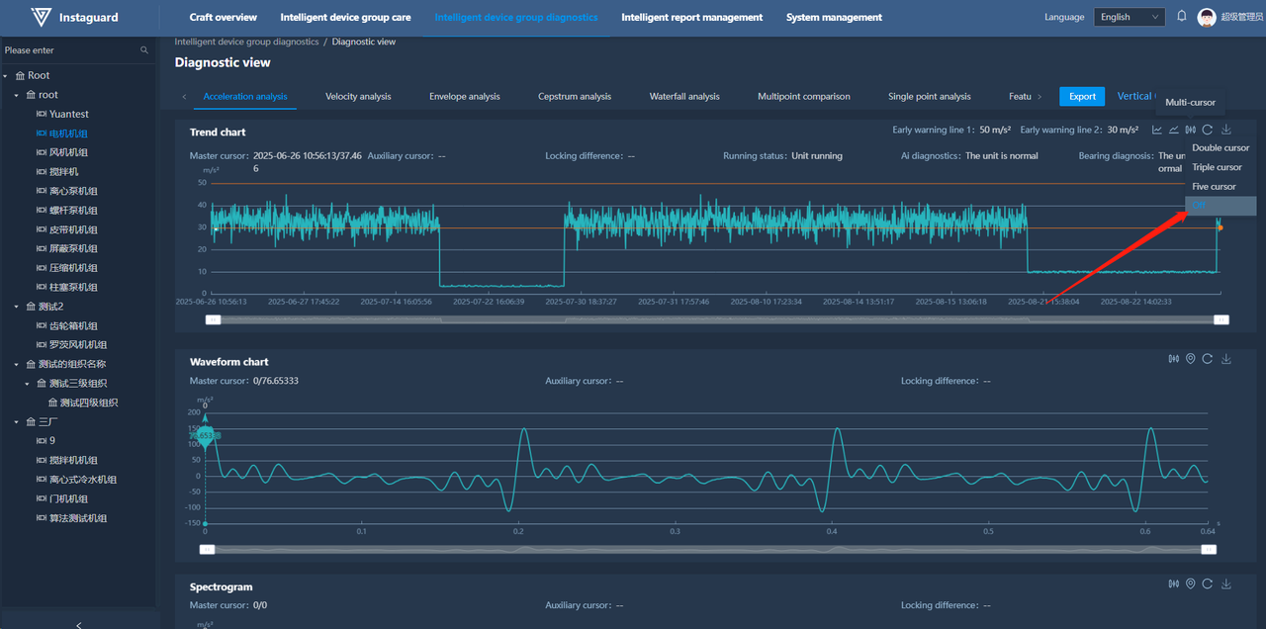Click the sidebar search magnifier icon
The image size is (1266, 629).
pos(144,50)
